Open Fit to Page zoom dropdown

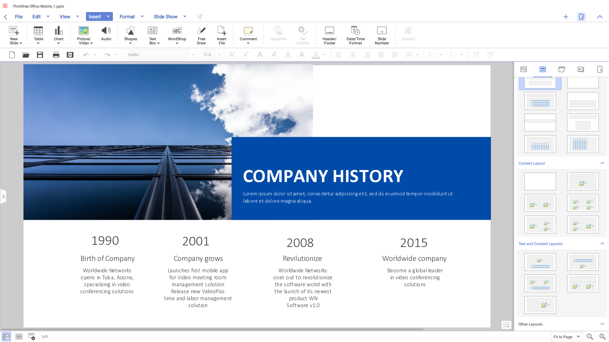coord(566,337)
